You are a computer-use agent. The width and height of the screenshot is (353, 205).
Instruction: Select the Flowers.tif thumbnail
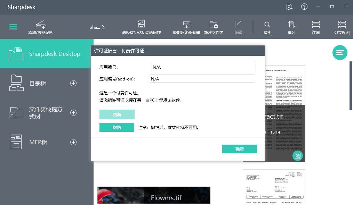click(154, 195)
